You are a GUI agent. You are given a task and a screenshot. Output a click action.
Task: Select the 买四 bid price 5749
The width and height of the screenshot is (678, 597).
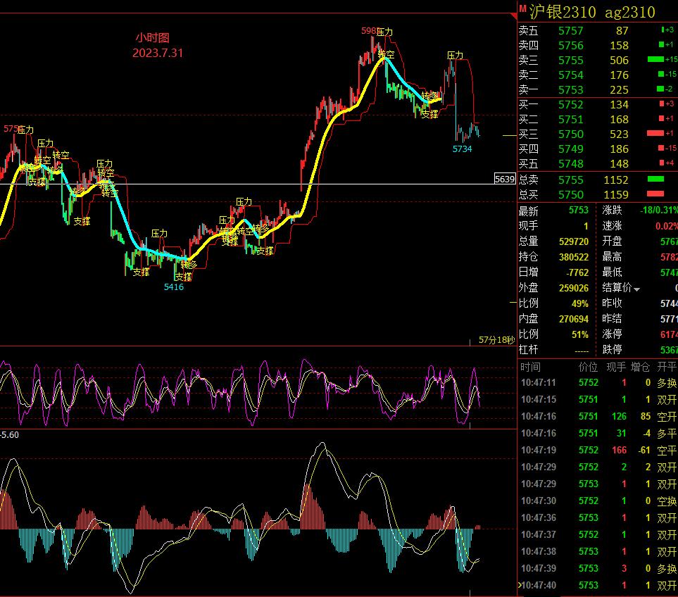point(571,149)
